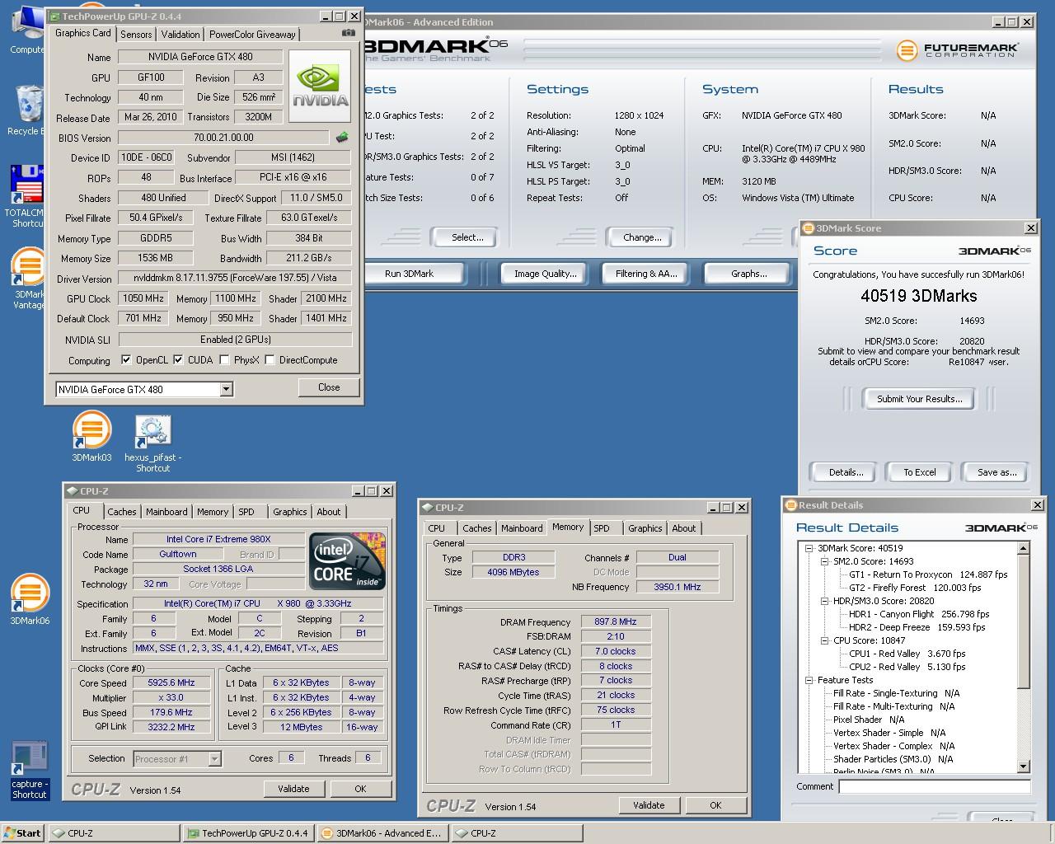Click Validate in the left CPU-Z window
The image size is (1055, 844).
pos(293,789)
